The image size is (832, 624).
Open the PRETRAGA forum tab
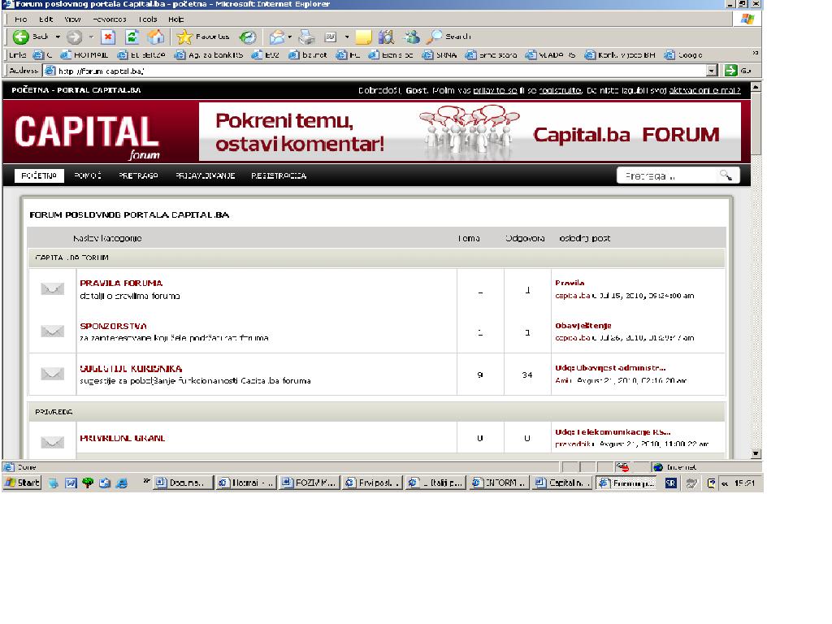138,175
